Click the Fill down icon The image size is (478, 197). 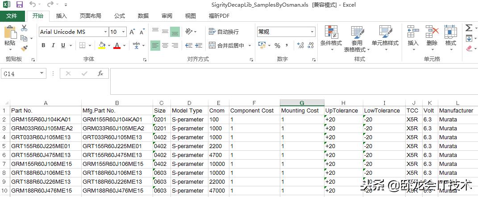(x=469, y=39)
